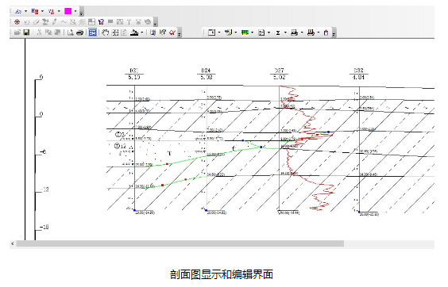Click the Sigma summation icon

(278, 33)
